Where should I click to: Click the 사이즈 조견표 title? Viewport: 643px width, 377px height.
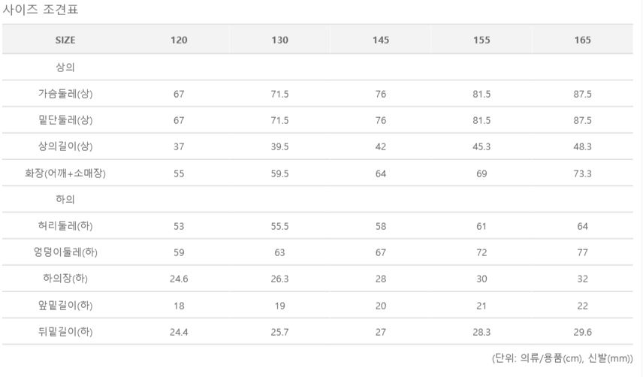point(41,11)
